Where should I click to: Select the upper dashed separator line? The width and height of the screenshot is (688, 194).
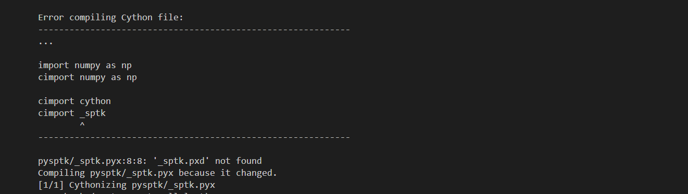pyautogui.click(x=194, y=30)
